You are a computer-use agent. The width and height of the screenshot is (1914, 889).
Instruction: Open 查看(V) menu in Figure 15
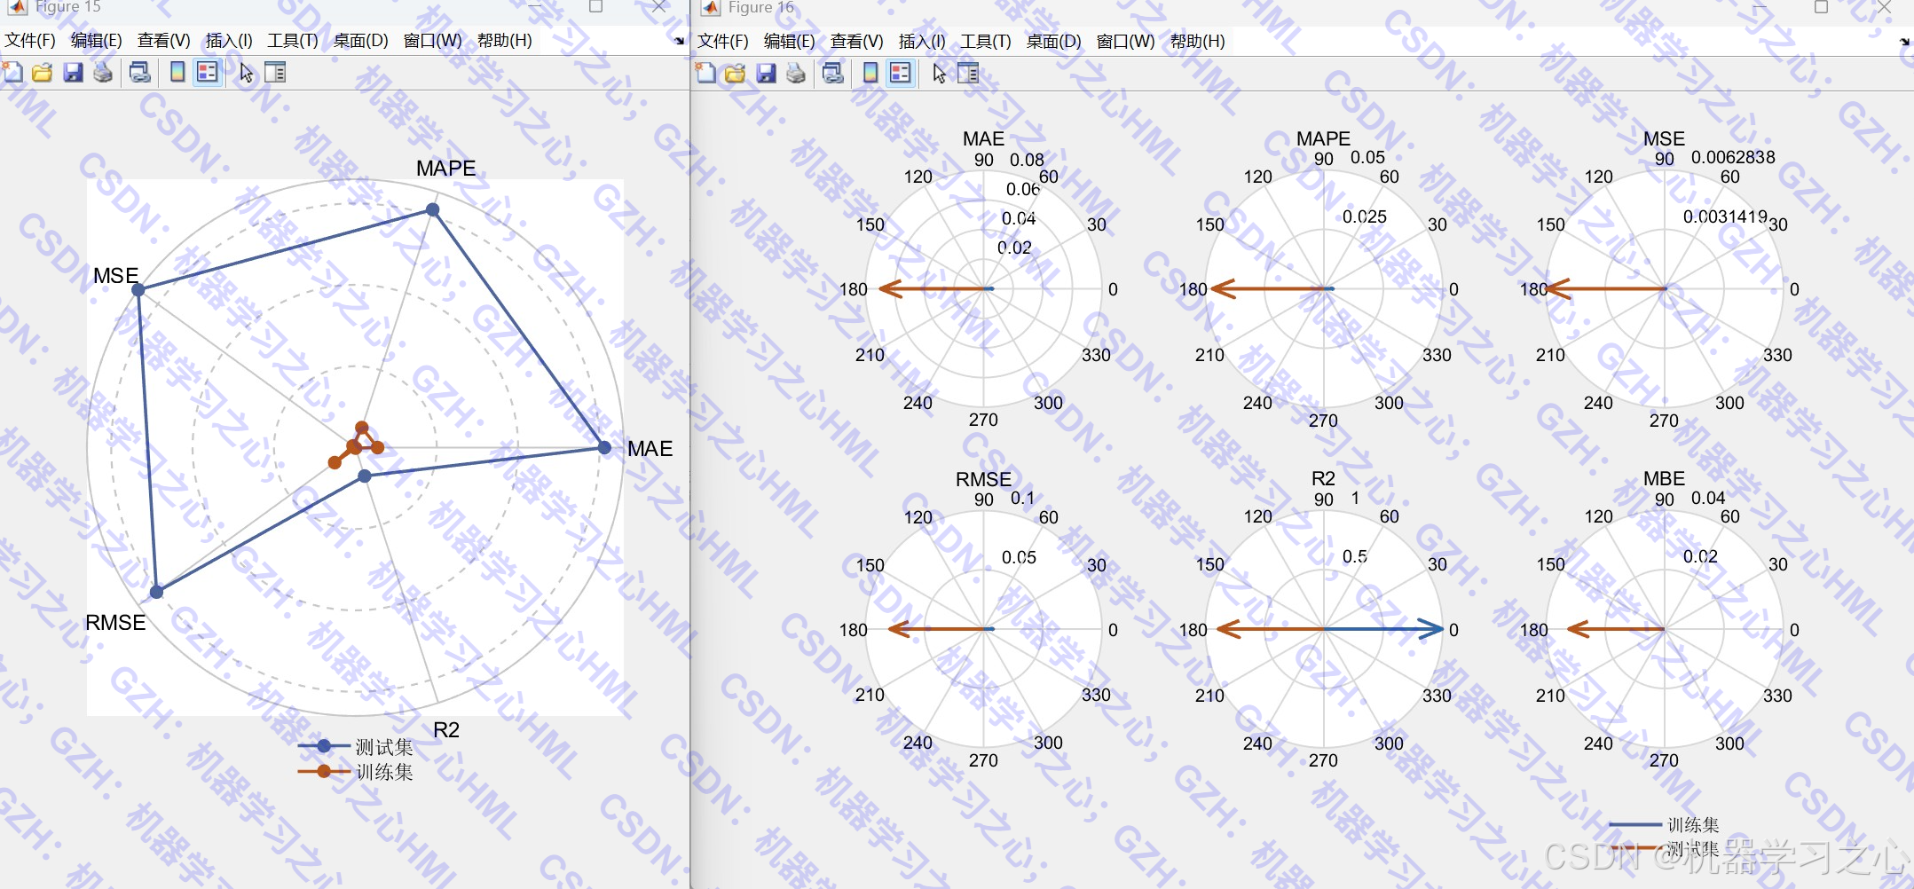tap(163, 40)
